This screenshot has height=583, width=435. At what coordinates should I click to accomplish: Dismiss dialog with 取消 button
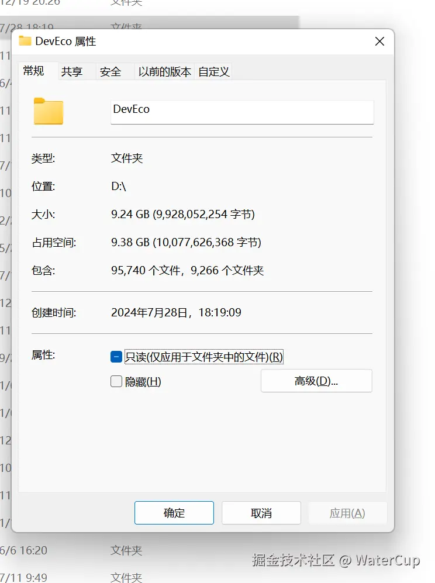[261, 513]
